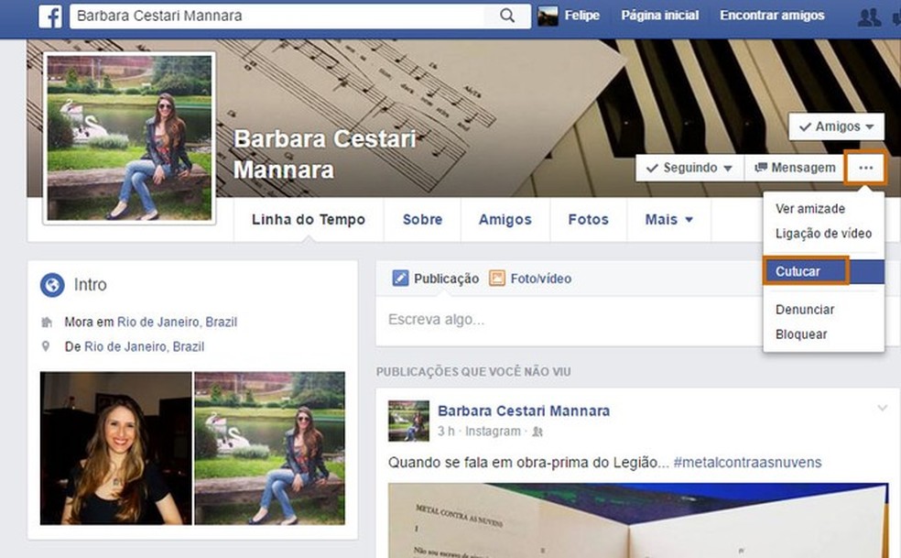
Task: Open the #metalcontraasnuvens hashtag
Action: 747,463
